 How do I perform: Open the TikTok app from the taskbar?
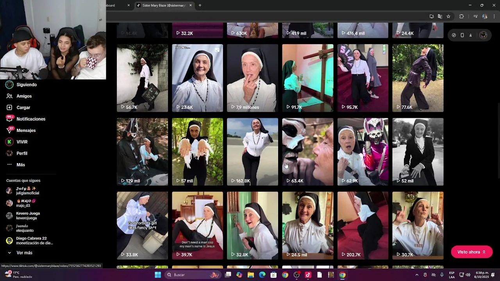click(x=308, y=275)
